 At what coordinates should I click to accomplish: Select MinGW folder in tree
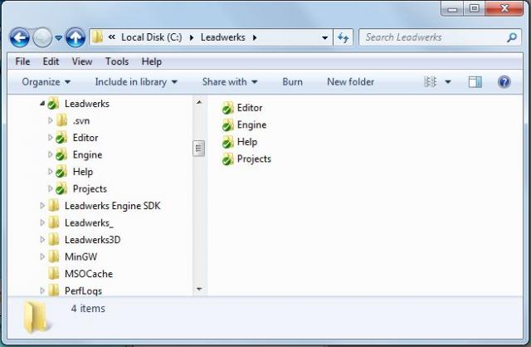click(81, 257)
